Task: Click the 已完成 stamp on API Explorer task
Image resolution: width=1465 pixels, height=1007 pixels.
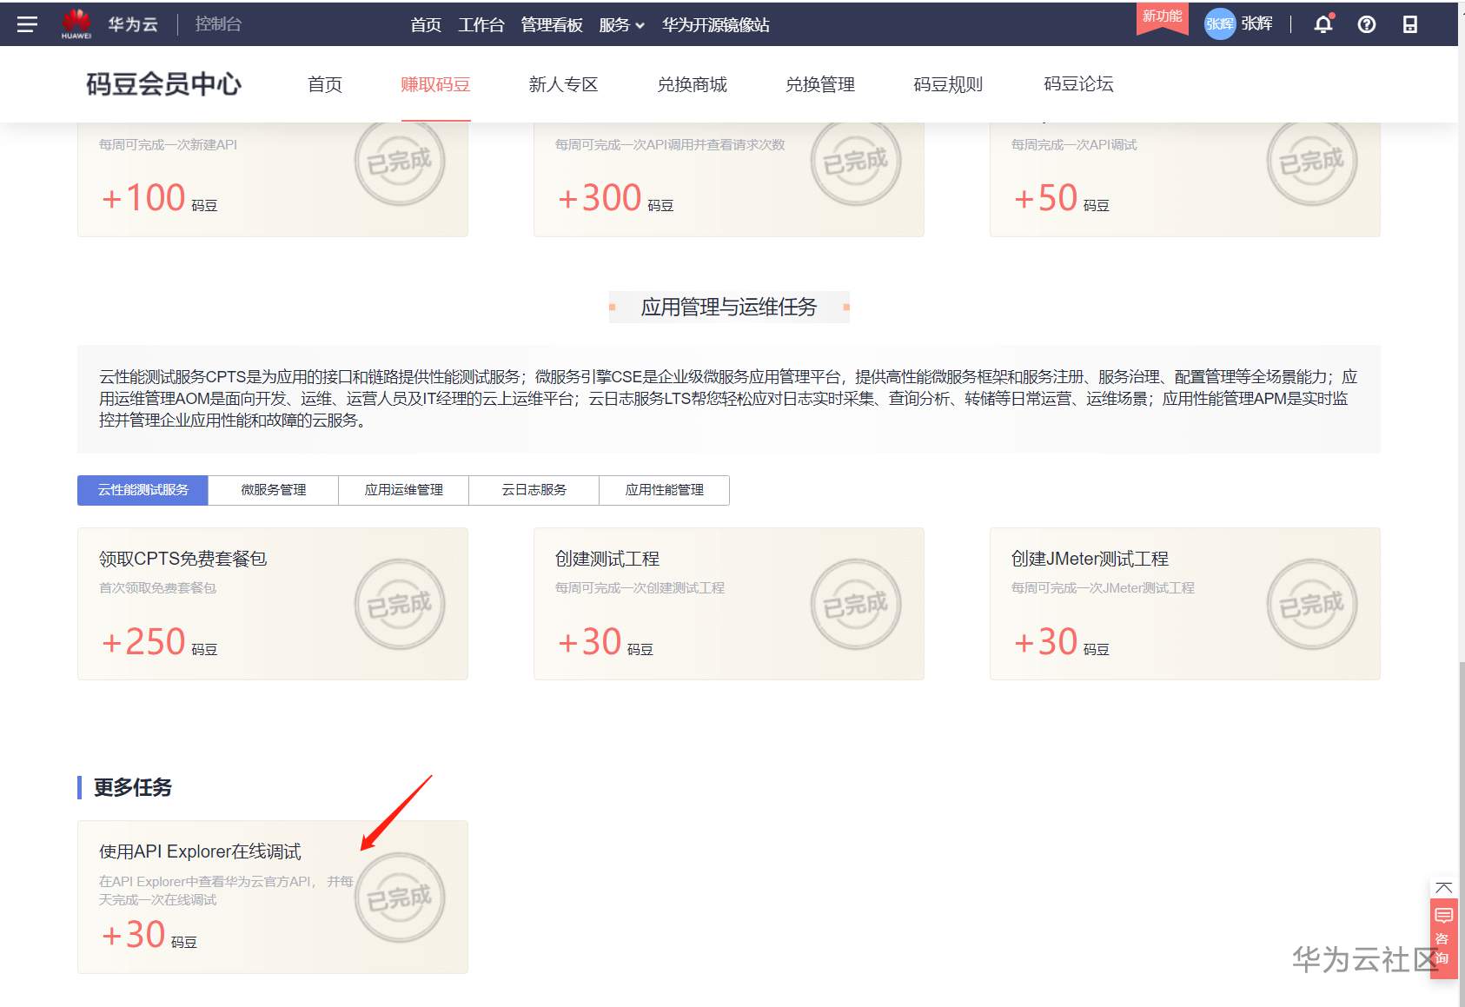Action: click(400, 898)
